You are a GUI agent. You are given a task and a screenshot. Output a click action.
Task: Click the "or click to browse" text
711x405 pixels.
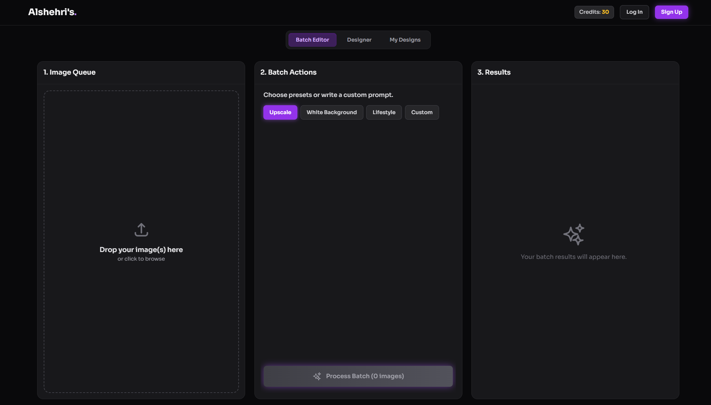point(141,259)
